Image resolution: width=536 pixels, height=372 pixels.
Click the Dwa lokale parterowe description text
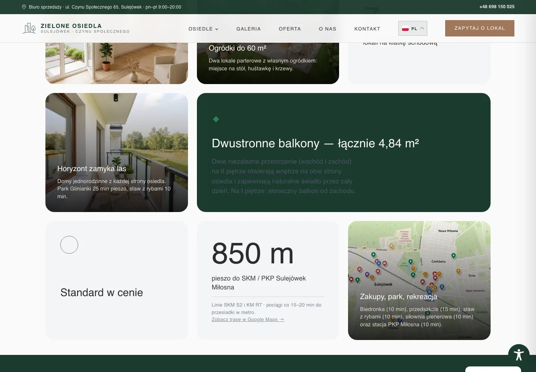click(x=263, y=64)
